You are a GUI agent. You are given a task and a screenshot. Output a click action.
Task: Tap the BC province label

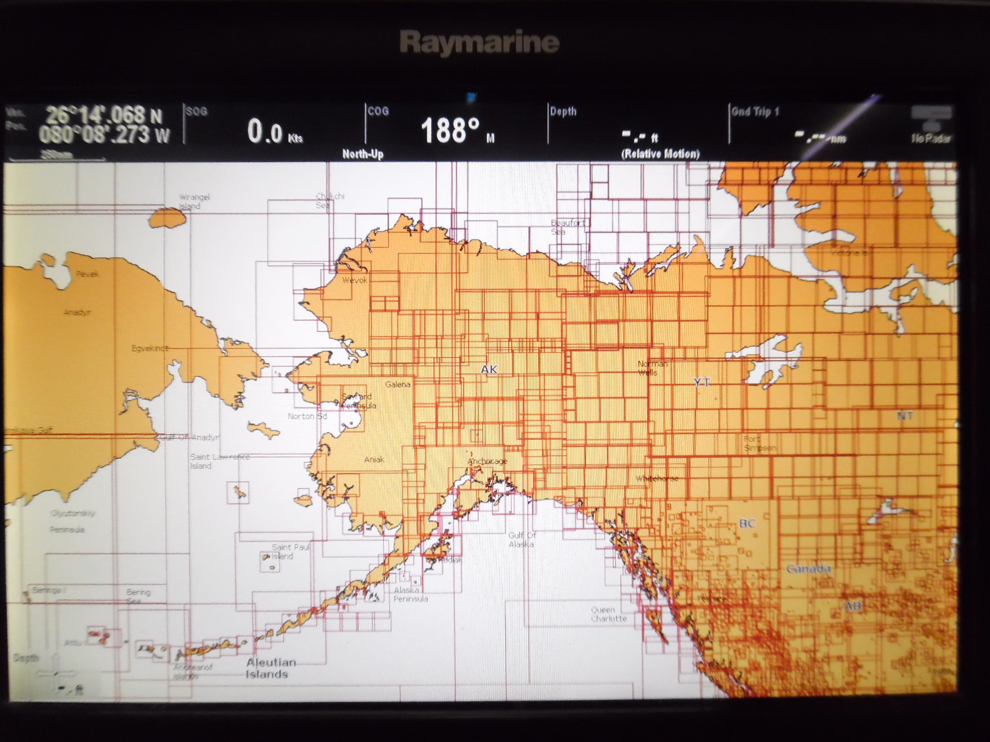(x=747, y=523)
